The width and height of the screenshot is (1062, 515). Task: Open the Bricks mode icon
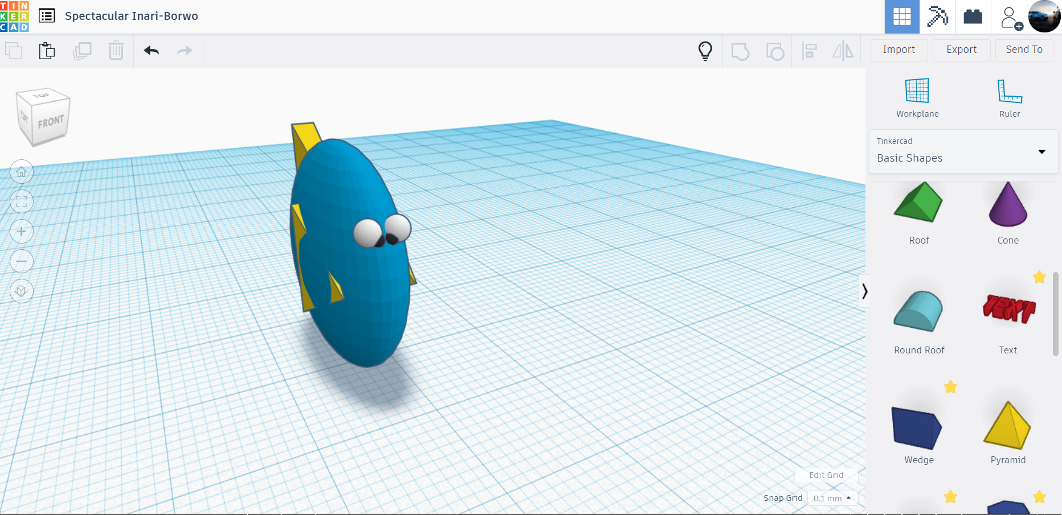(x=973, y=17)
